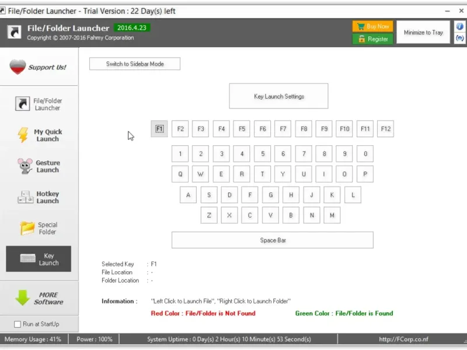Select the X key button
Image resolution: width=467 pixels, height=350 pixels.
tap(229, 215)
